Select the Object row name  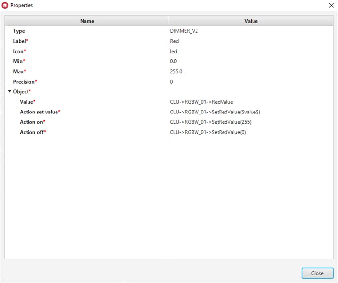point(22,92)
